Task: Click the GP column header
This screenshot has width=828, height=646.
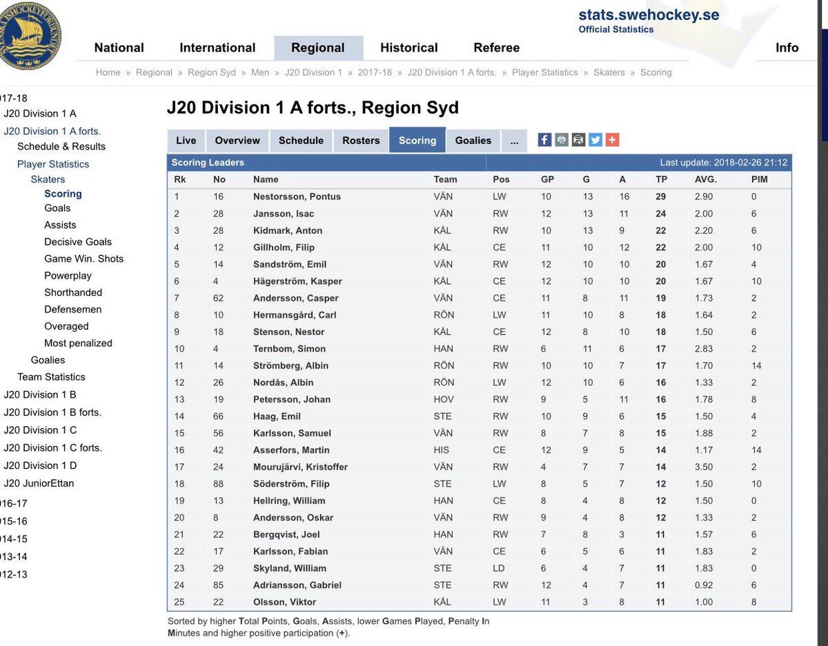Action: pos(547,179)
